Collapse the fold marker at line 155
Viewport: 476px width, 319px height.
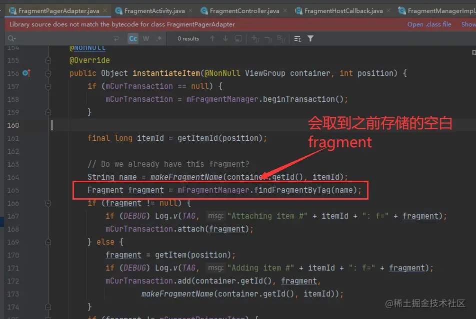(x=48, y=60)
